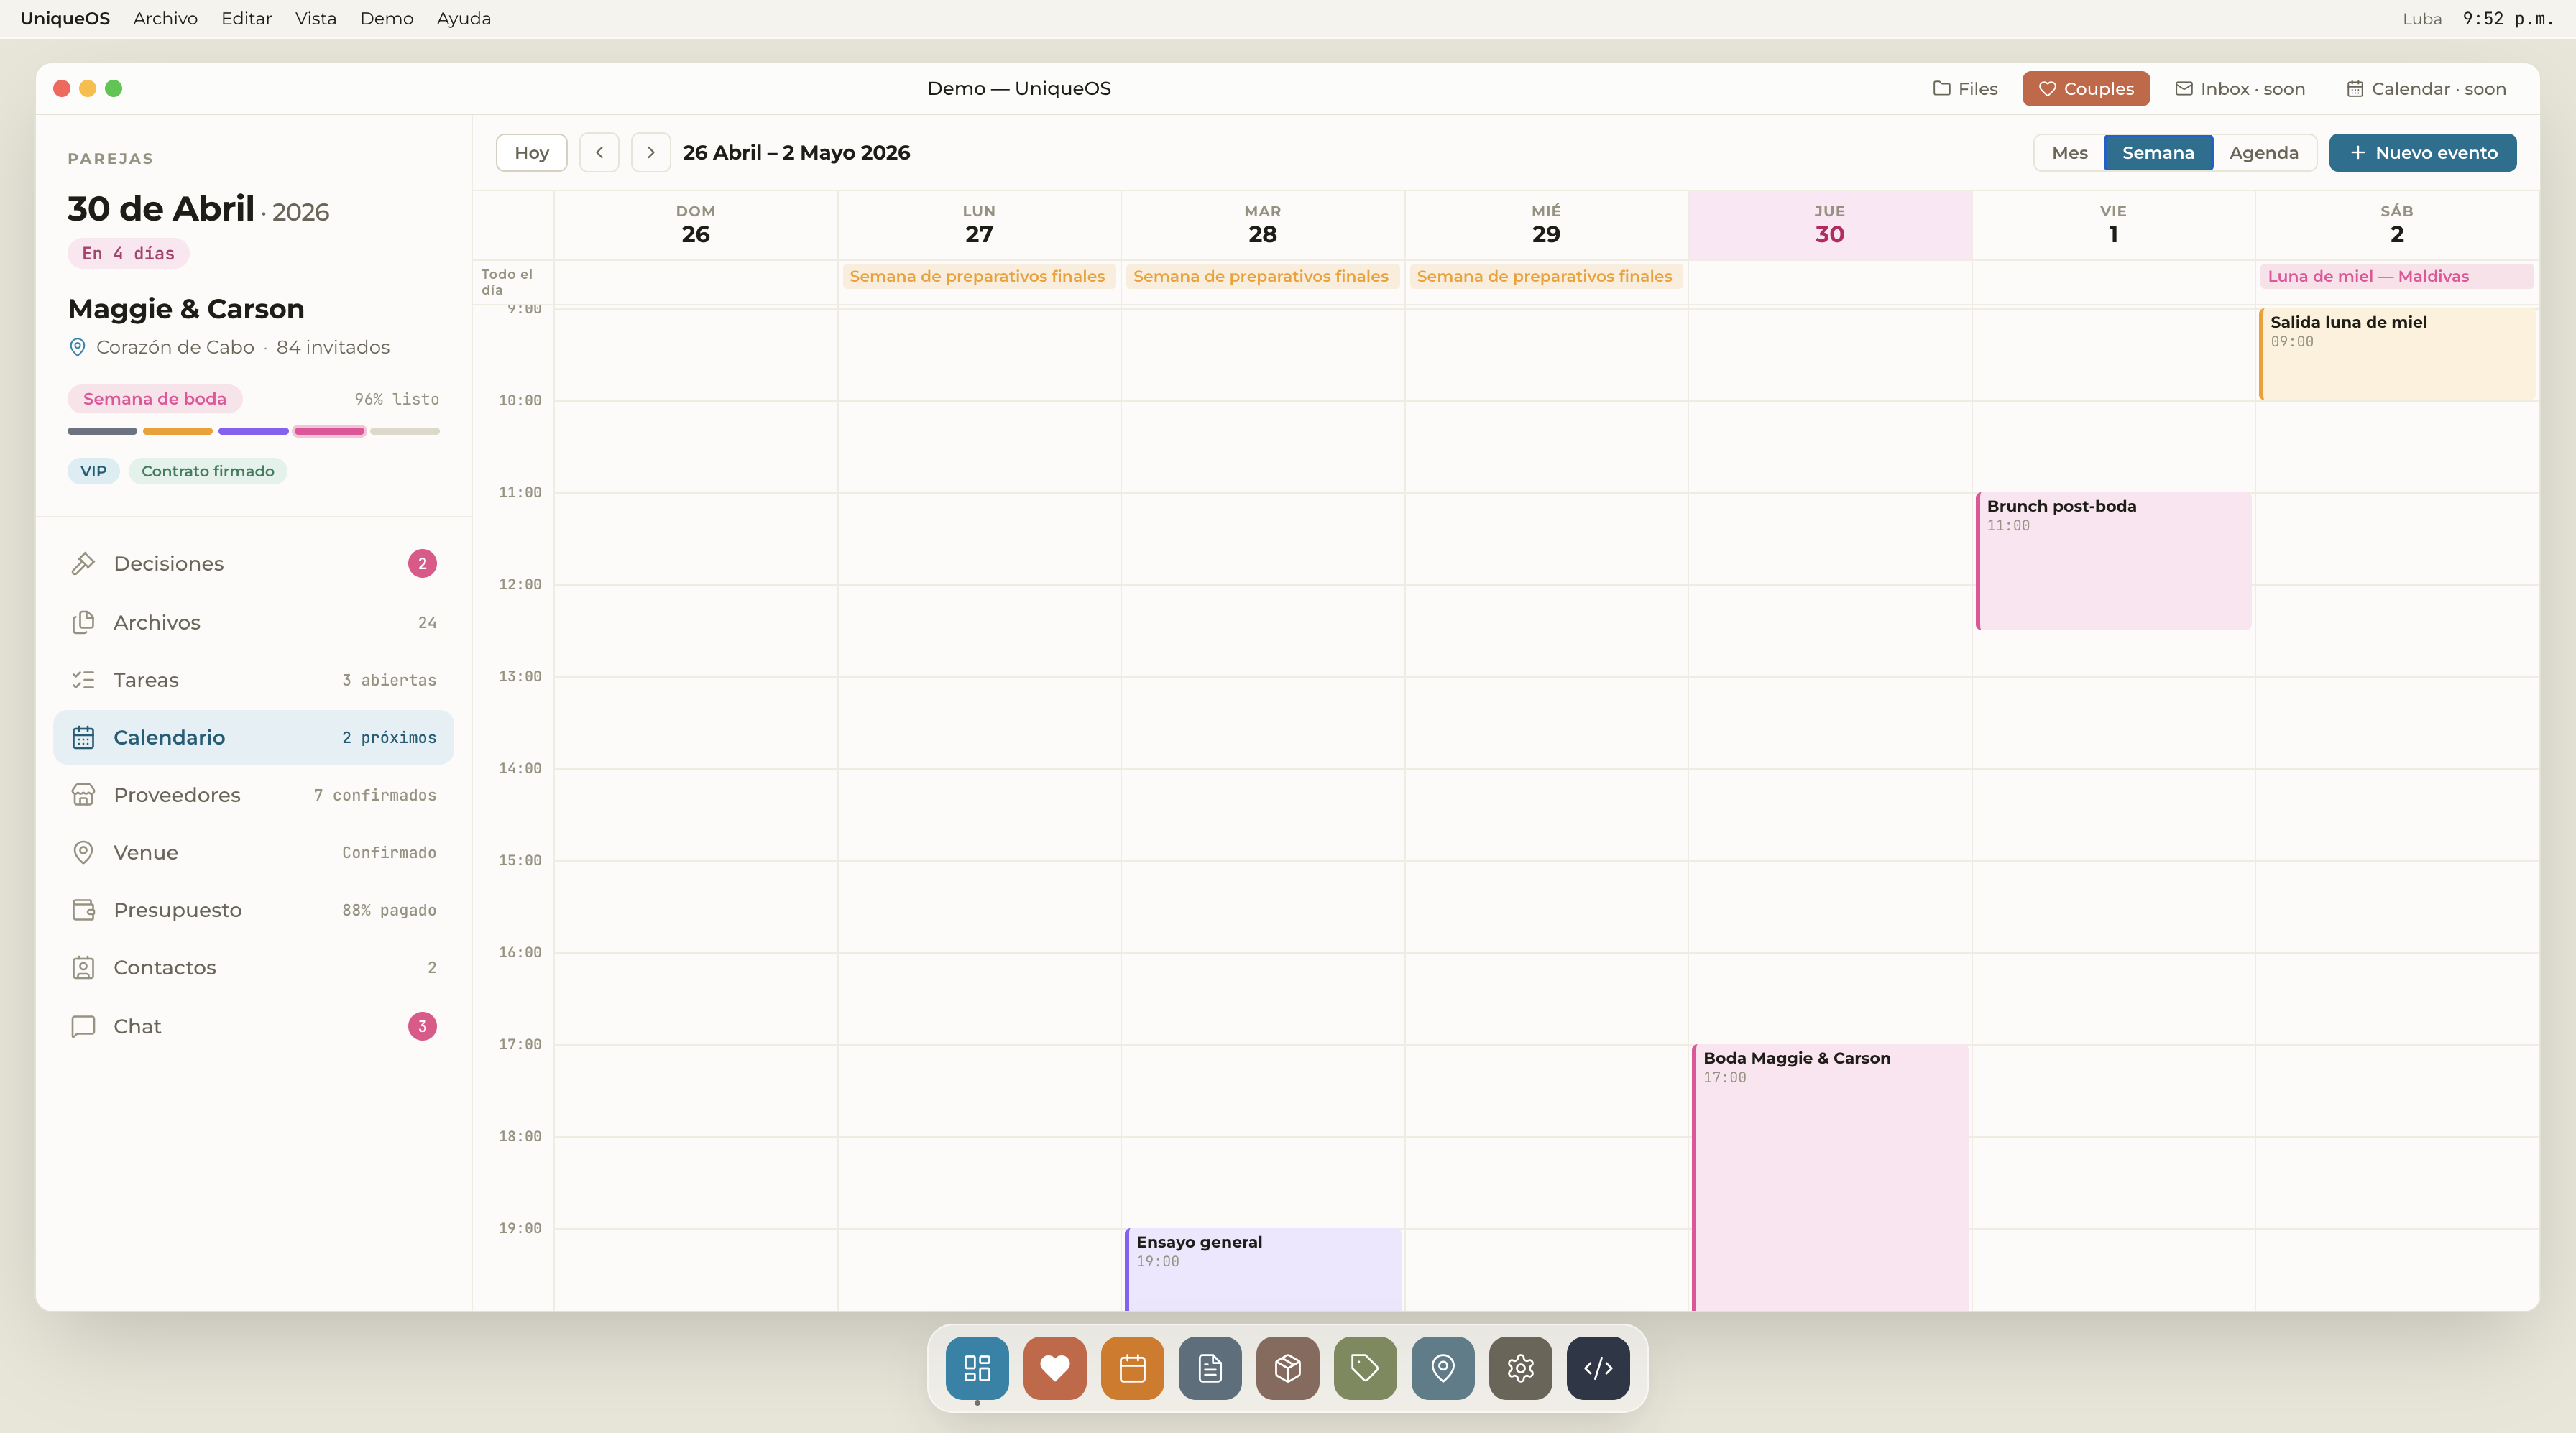Click the VIP tag

pyautogui.click(x=93, y=471)
